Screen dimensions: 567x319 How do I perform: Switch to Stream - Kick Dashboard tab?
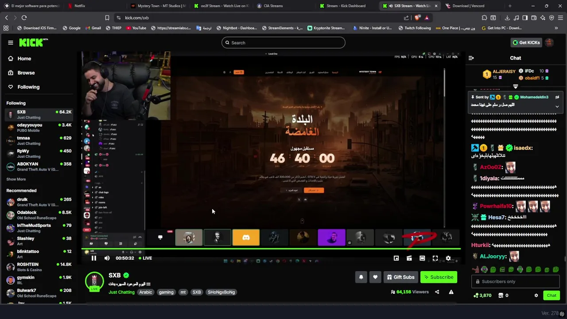point(348,6)
